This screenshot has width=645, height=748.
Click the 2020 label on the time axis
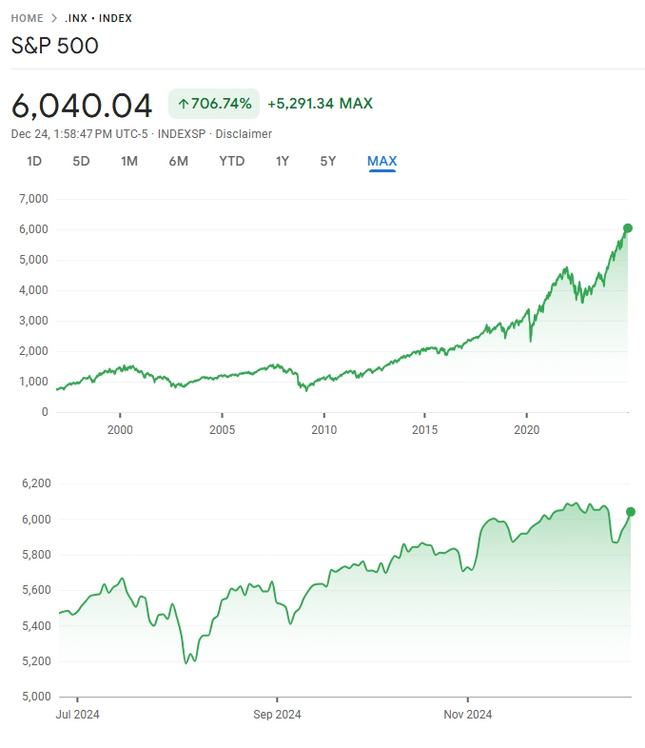click(527, 430)
